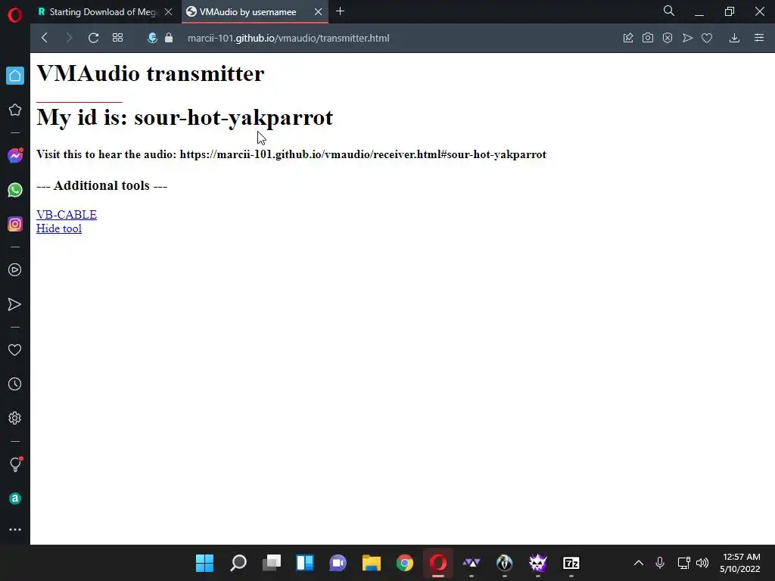Open the VPN/tracker shield icon in the address bar
Image resolution: width=775 pixels, height=581 pixels.
[152, 38]
